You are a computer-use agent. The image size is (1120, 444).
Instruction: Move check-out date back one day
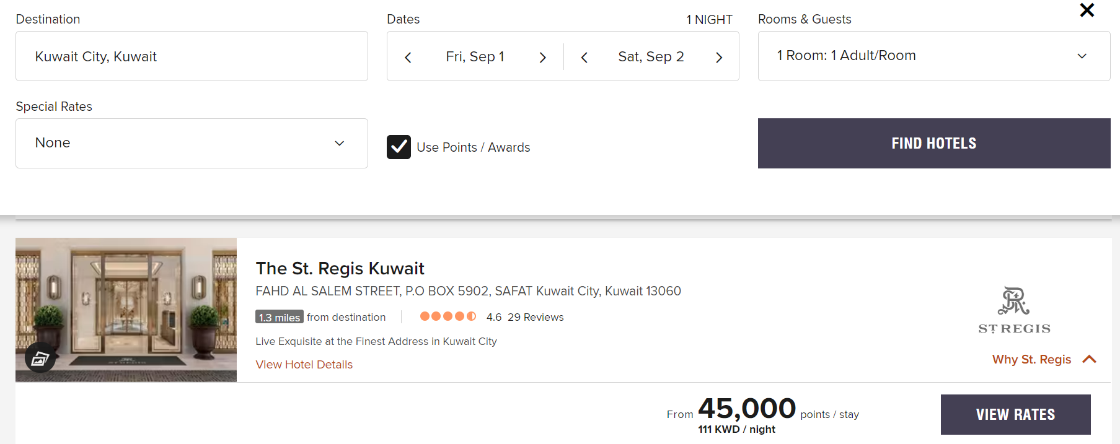[584, 58]
